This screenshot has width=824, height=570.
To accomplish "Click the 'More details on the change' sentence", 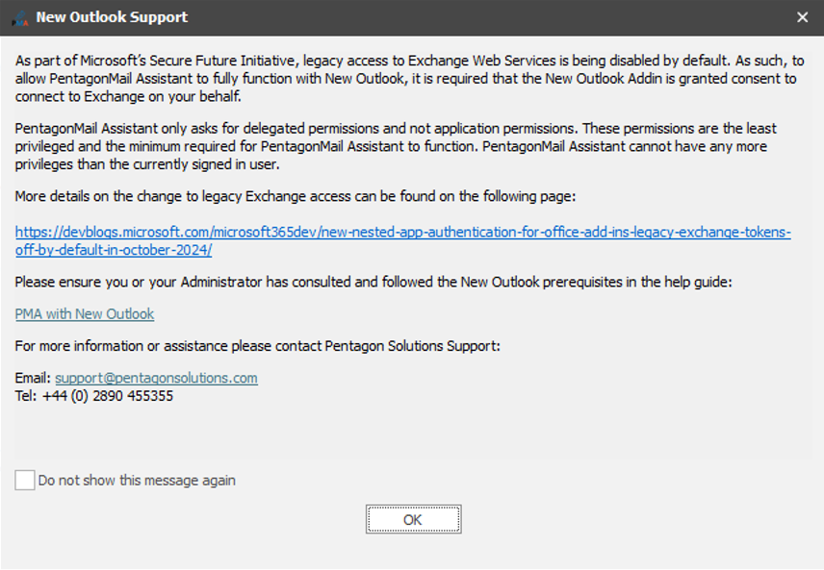I will pyautogui.click(x=289, y=197).
